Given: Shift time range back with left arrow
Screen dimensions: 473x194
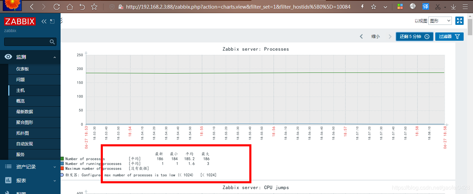Looking at the screenshot, I should coord(361,36).
